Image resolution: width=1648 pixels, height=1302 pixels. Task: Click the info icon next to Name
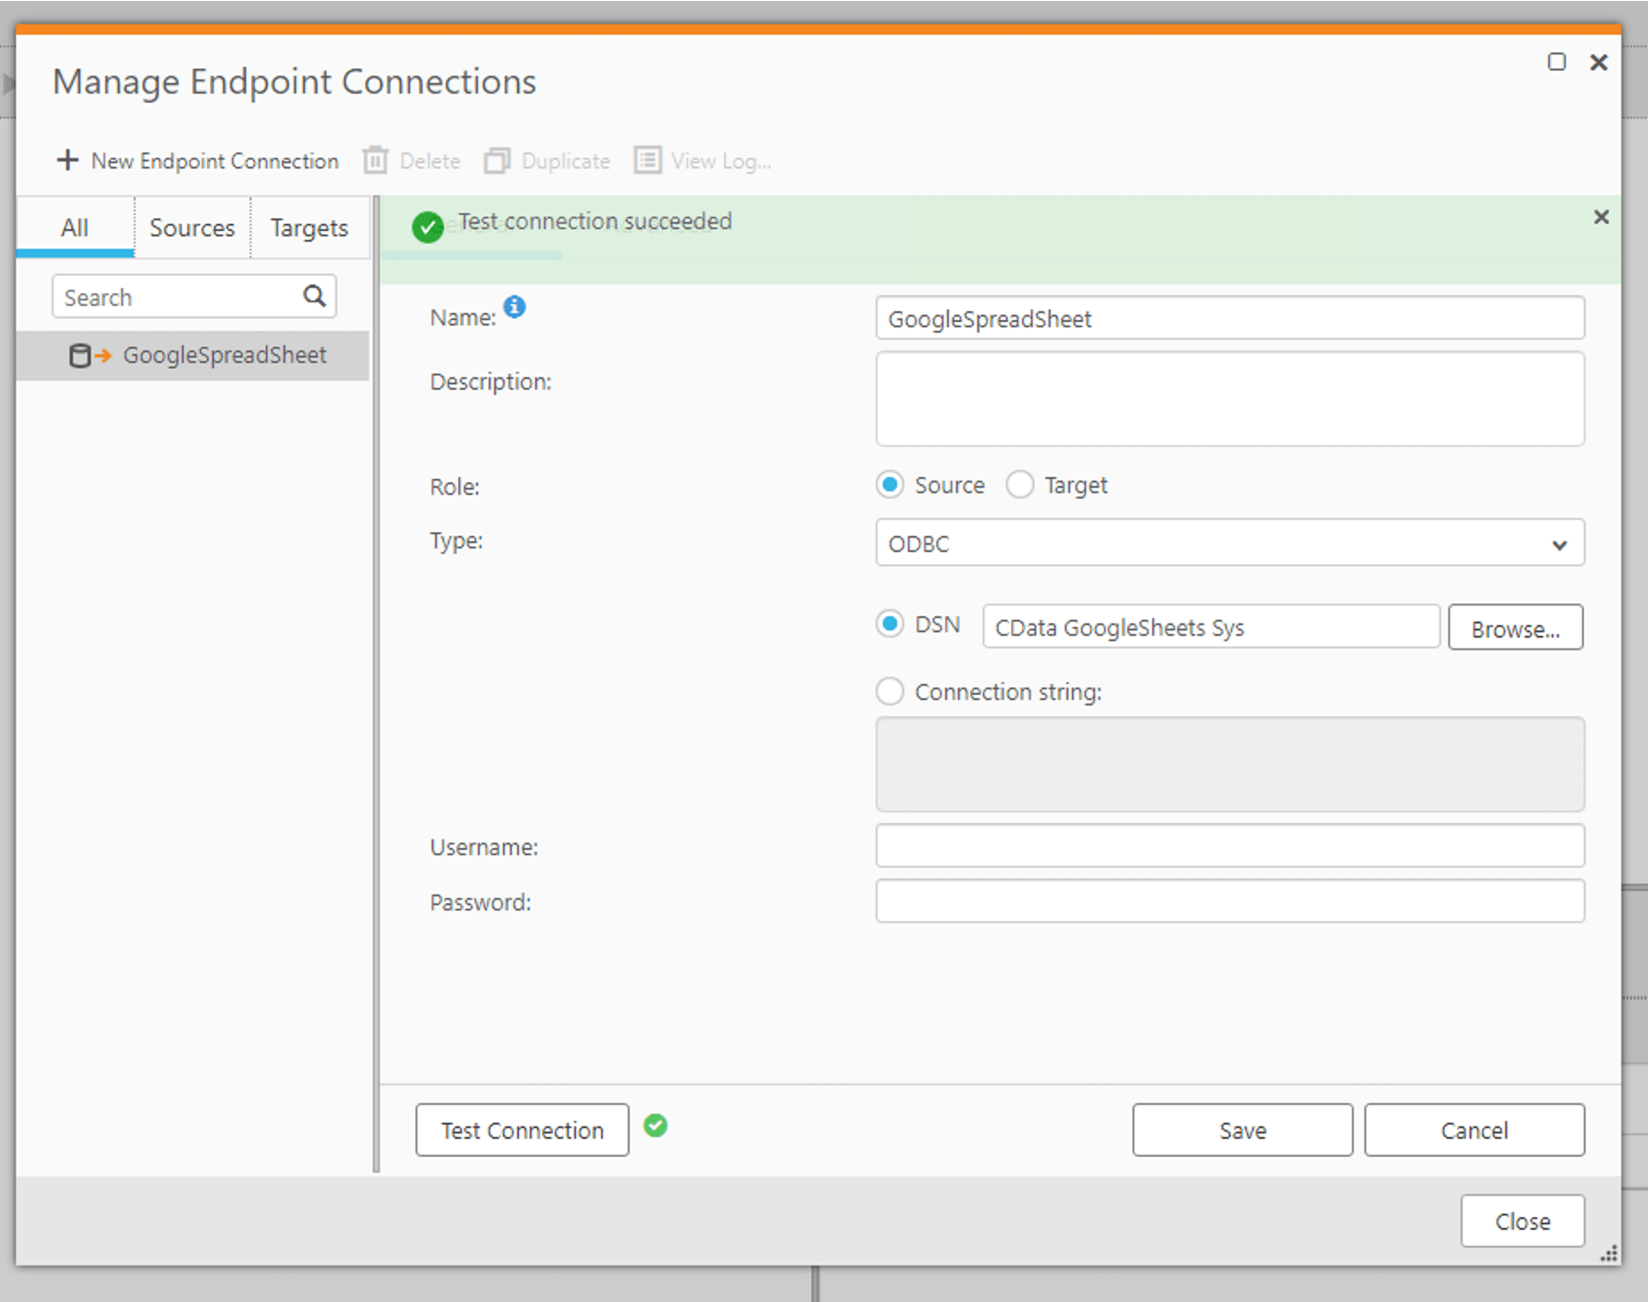point(515,307)
